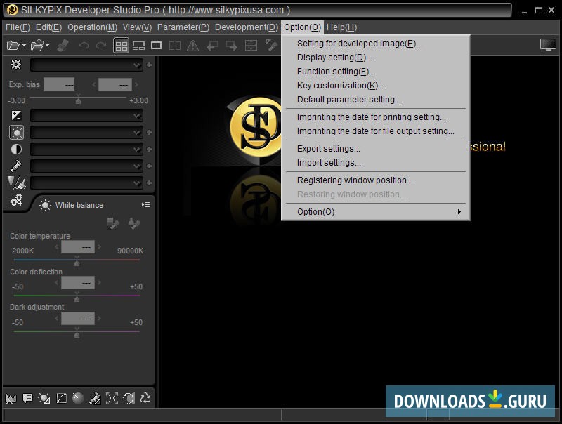Click the Dark adjustment value field

78,319
